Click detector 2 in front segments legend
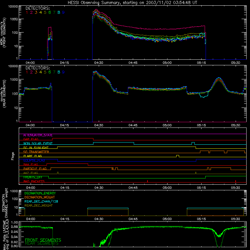 pos(32,12)
